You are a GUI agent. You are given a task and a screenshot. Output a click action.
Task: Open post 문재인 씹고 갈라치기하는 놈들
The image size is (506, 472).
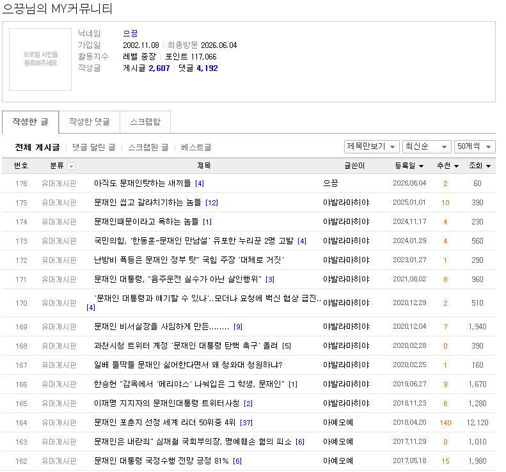tap(148, 202)
